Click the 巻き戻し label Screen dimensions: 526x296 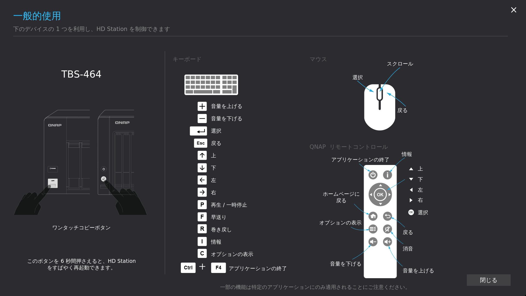[x=221, y=230]
